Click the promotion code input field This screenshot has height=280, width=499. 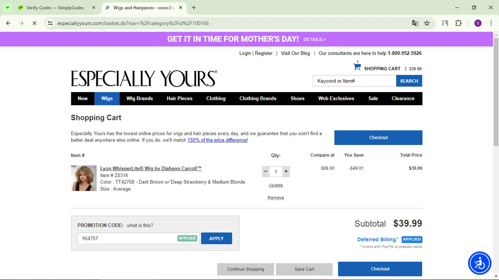coord(138,238)
